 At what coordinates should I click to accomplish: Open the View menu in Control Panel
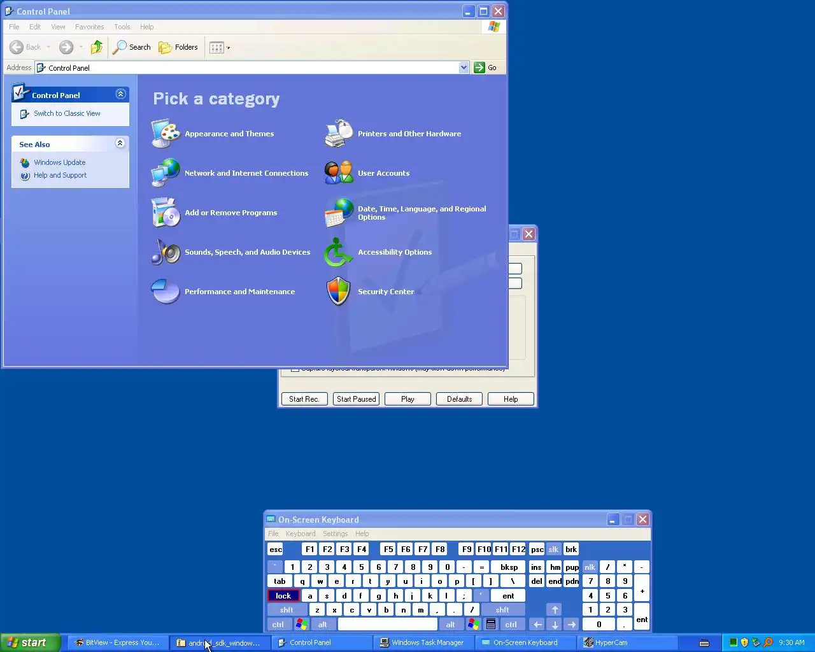click(x=58, y=27)
